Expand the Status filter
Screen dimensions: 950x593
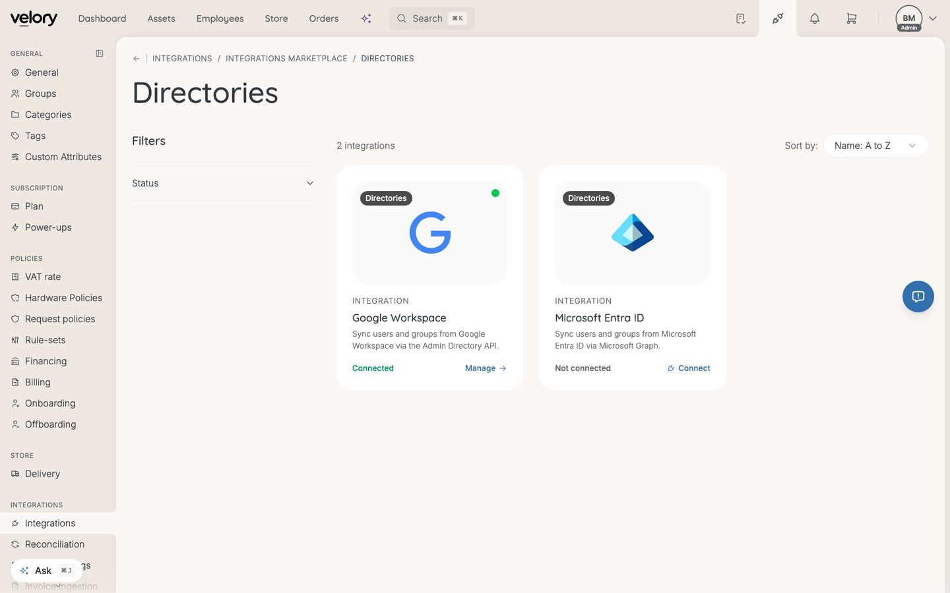click(224, 183)
